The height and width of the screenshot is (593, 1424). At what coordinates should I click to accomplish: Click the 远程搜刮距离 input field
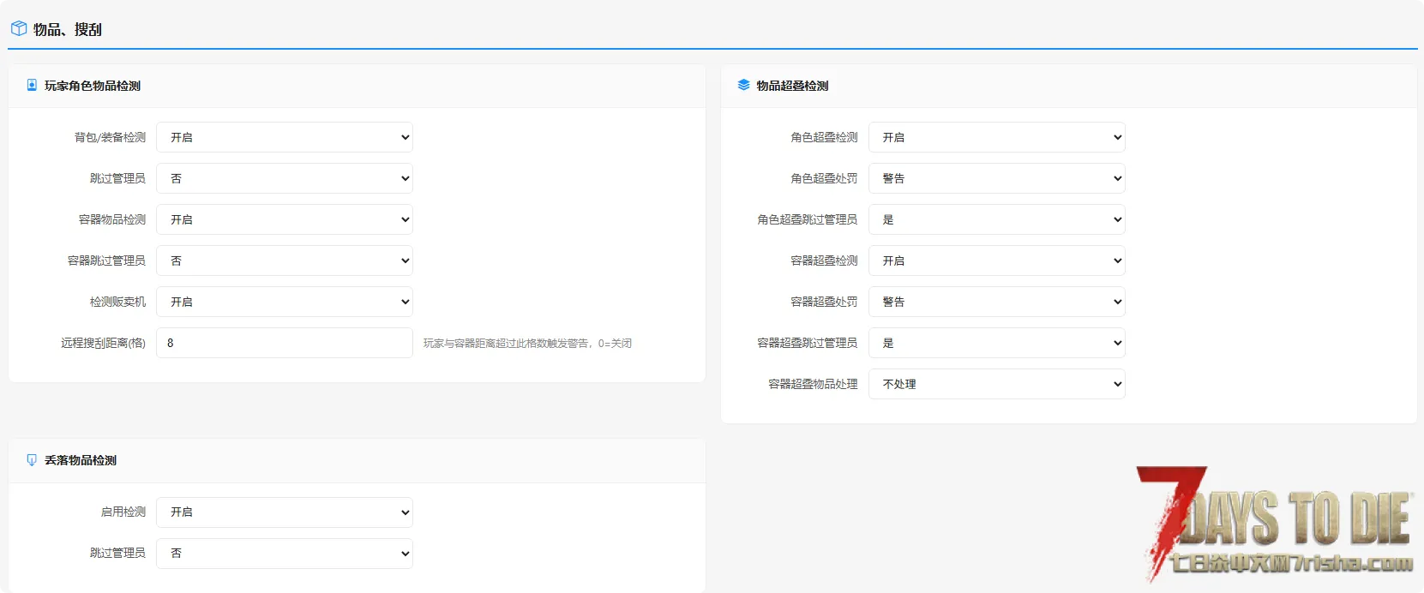pos(285,343)
